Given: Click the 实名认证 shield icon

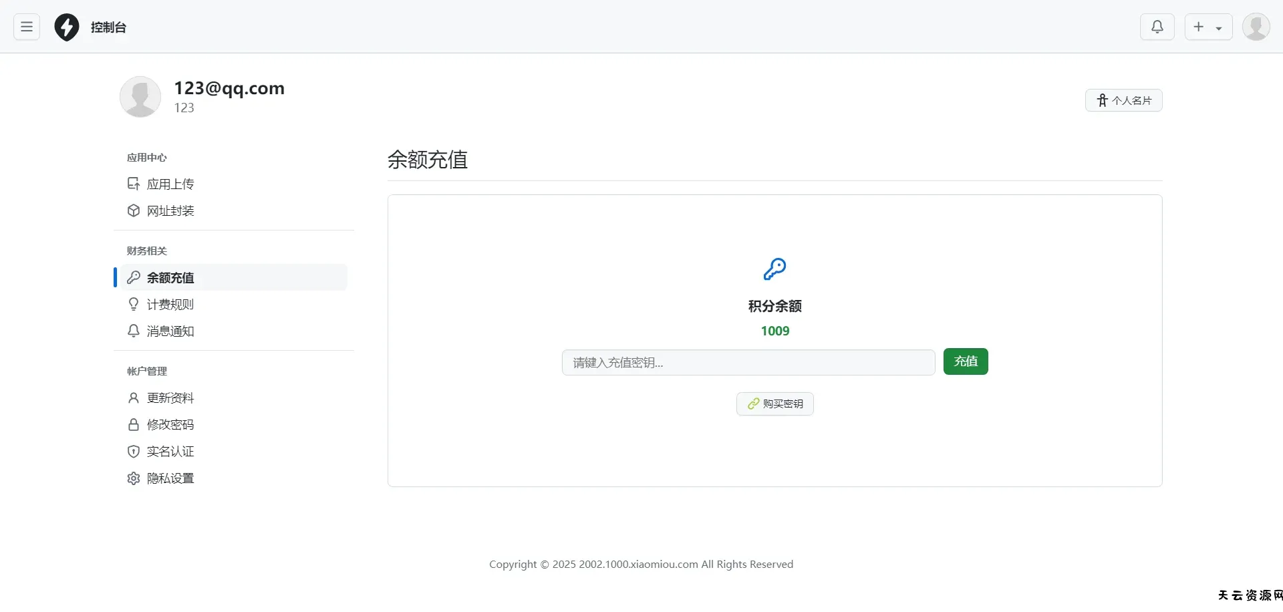Looking at the screenshot, I should click(x=134, y=451).
